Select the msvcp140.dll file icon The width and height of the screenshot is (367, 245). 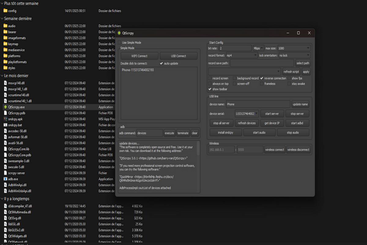(x=5, y=83)
